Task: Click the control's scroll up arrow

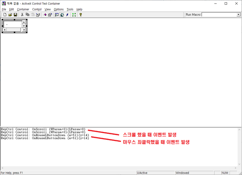Action: (x=24, y=22)
